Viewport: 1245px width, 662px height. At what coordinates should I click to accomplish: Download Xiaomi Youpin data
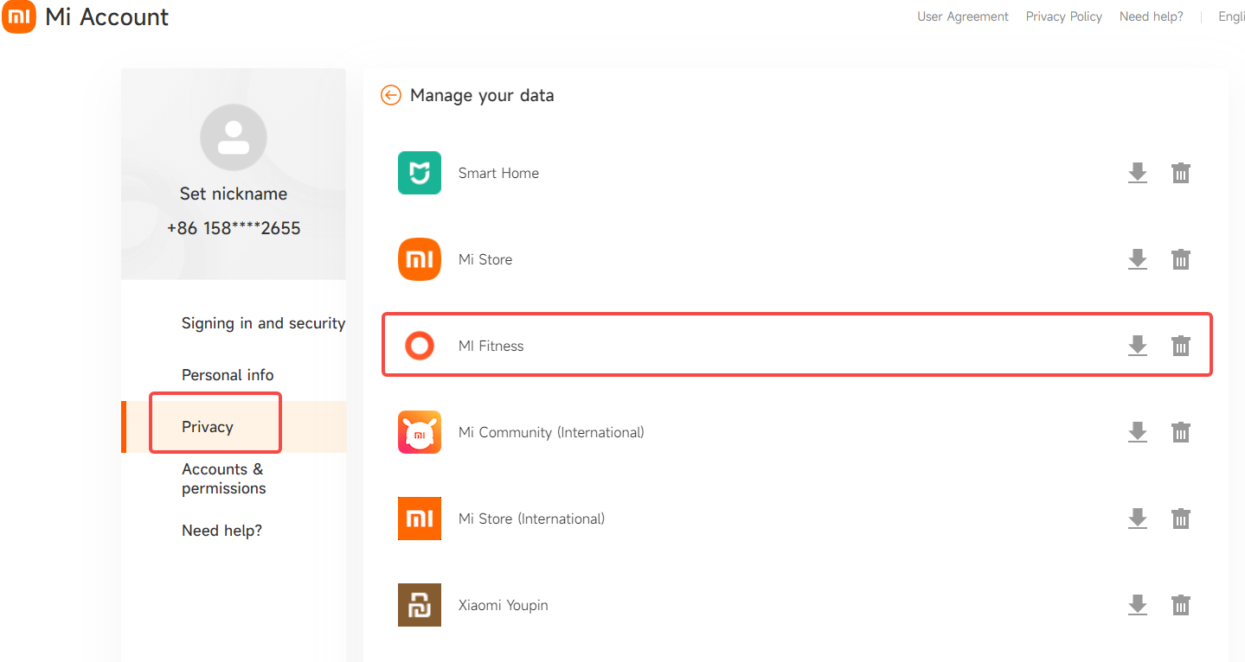[1137, 605]
